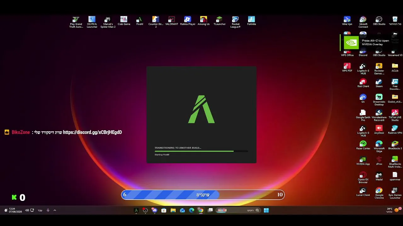Select the BlueStacks Multi-Instance icon

(x=395, y=162)
